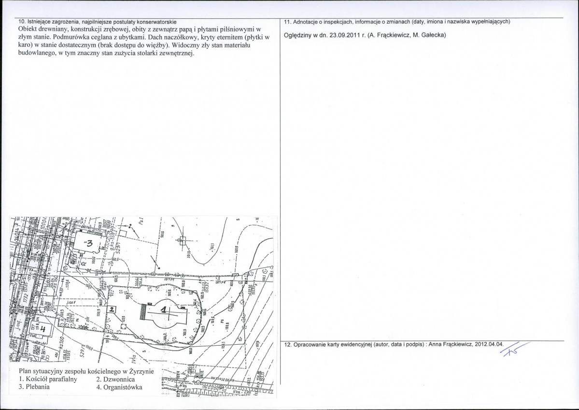The image size is (579, 410).
Task: Select the boxed number 2 bell tower marker
Action: click(x=112, y=310)
